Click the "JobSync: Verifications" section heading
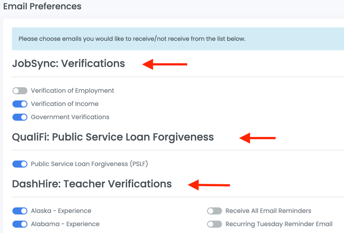The image size is (344, 233). 69,64
